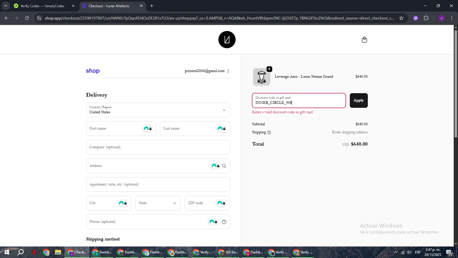
Task: Click the Address input field
Action: click(158, 166)
